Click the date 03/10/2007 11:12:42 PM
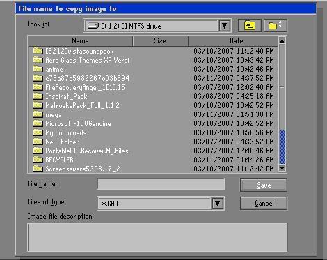 click(234, 169)
